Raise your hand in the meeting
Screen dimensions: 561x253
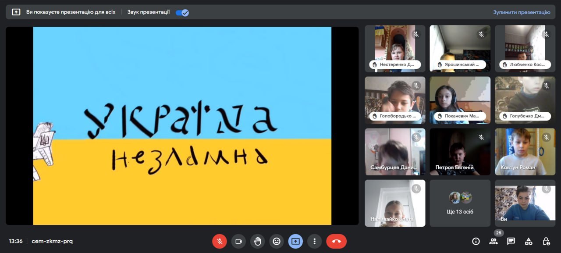point(258,241)
